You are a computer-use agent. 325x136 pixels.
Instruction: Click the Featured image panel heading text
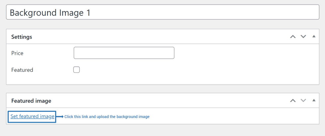(x=31, y=101)
